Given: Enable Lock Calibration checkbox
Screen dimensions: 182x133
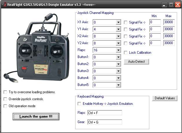Looking at the screenshot, I should pos(126,53).
